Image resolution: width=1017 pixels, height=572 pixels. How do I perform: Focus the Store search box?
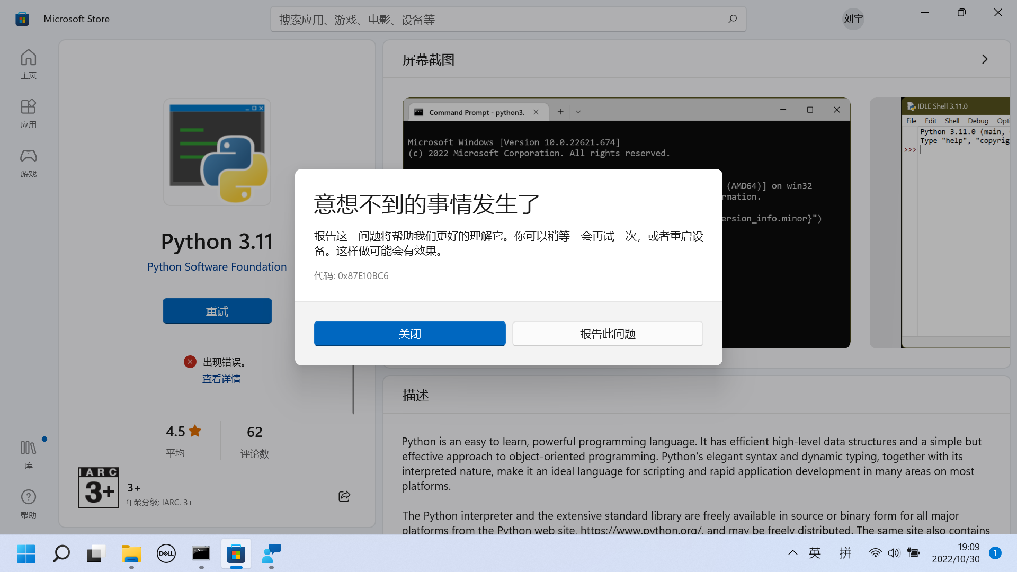pos(508,19)
